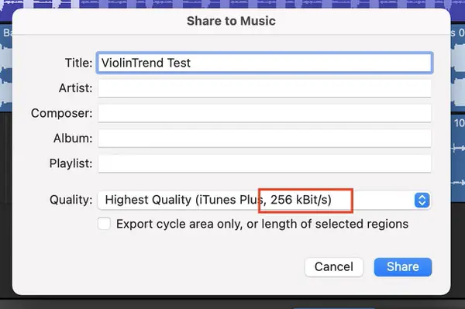This screenshot has width=465, height=309.
Task: Click the Share button
Action: [x=403, y=267]
